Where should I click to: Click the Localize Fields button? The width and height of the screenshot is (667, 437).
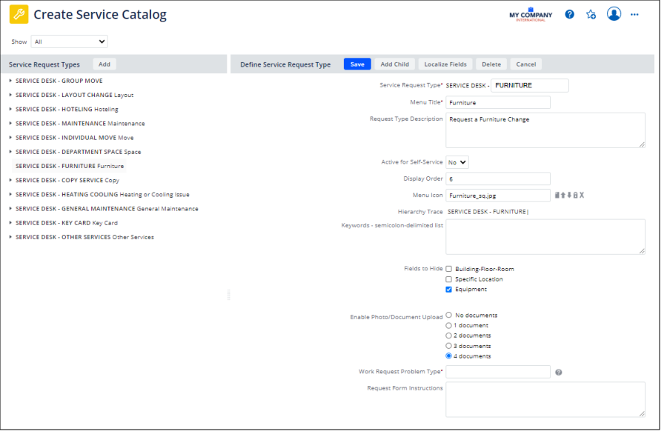(445, 64)
